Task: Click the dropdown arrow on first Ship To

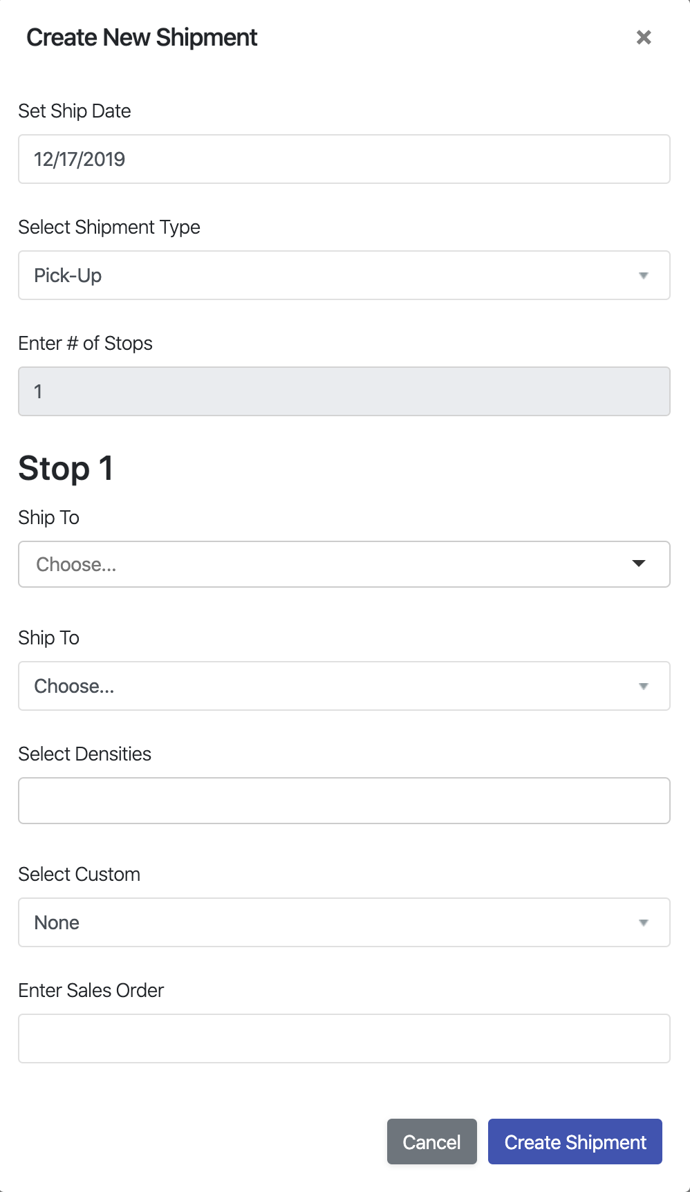Action: pos(639,564)
